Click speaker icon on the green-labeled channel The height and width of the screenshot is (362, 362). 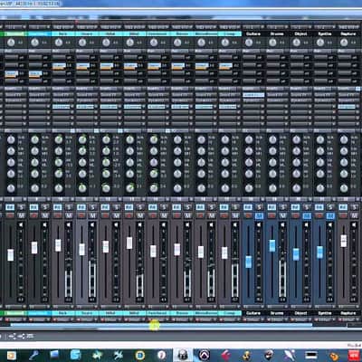21,225
